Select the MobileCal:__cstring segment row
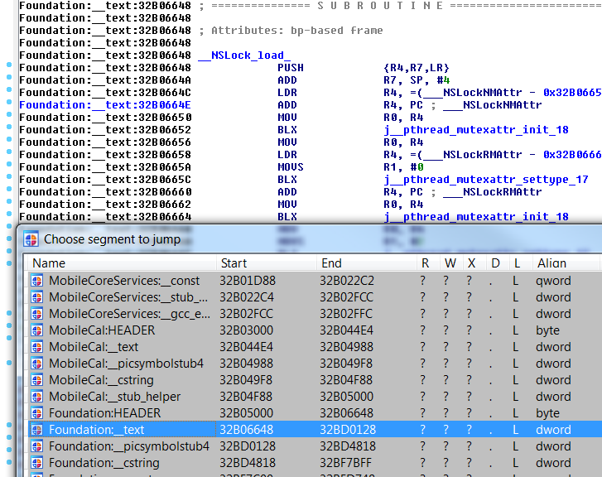602x477 pixels. (x=315, y=380)
